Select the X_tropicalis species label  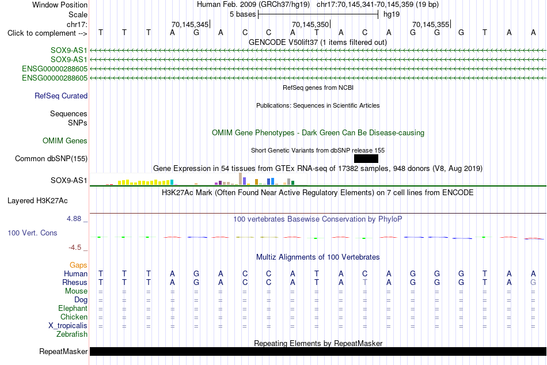(68, 326)
